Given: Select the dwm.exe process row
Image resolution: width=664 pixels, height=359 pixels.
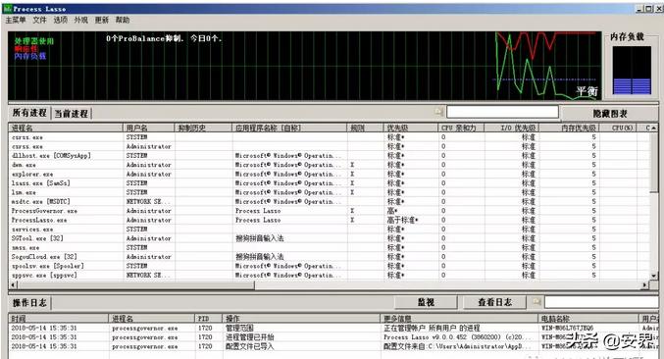Looking at the screenshot, I should (x=329, y=165).
